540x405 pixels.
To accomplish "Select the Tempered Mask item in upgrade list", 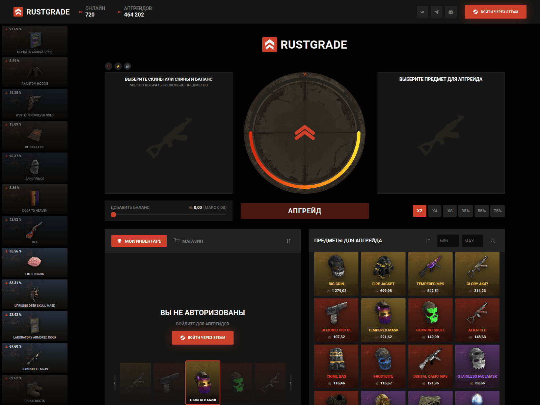I will pyautogui.click(x=383, y=320).
